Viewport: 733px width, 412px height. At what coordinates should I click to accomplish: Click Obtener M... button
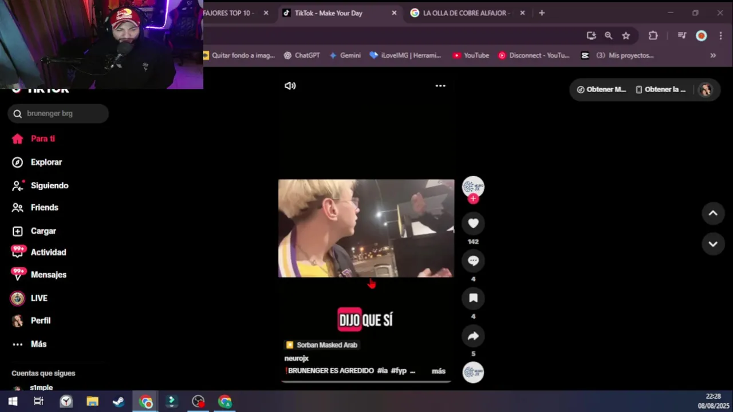pos(601,89)
